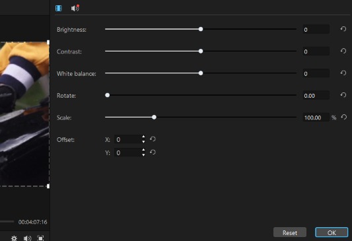Open preview settings gear icon
The image size is (352, 241).
(14, 238)
